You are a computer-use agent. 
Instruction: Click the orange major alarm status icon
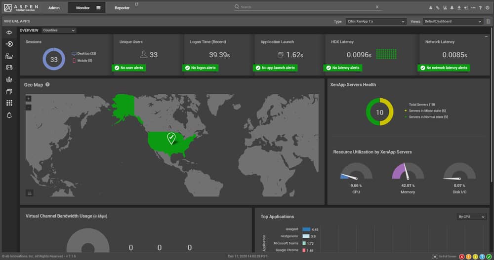(x=468, y=257)
